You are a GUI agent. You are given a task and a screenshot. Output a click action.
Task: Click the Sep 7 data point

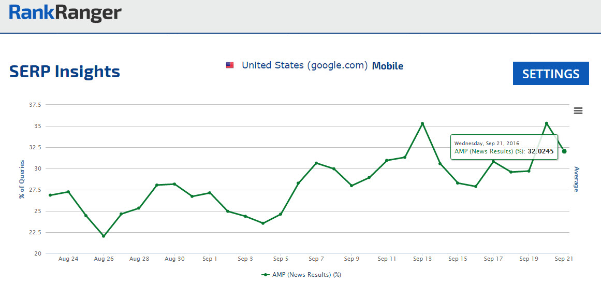pos(316,163)
